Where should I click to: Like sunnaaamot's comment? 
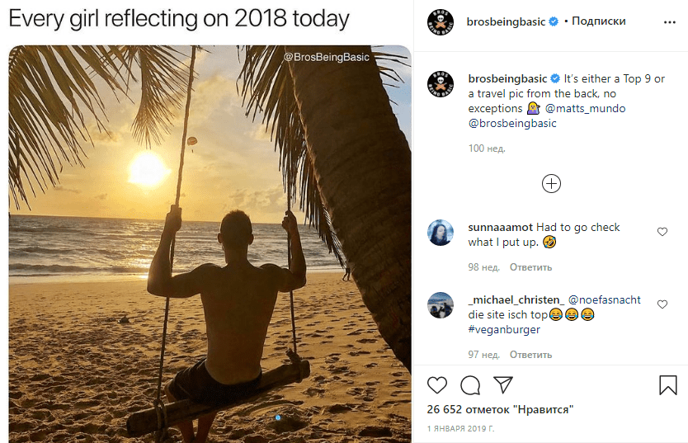662,233
